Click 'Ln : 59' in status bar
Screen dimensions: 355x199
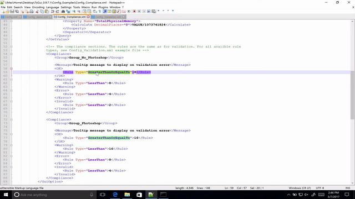pos(229,188)
